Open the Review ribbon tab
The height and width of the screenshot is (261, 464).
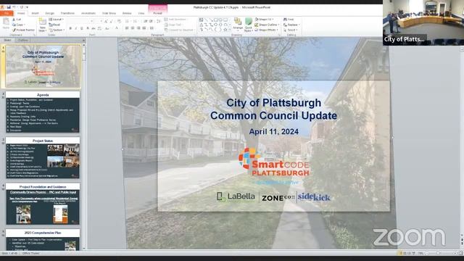click(x=127, y=13)
